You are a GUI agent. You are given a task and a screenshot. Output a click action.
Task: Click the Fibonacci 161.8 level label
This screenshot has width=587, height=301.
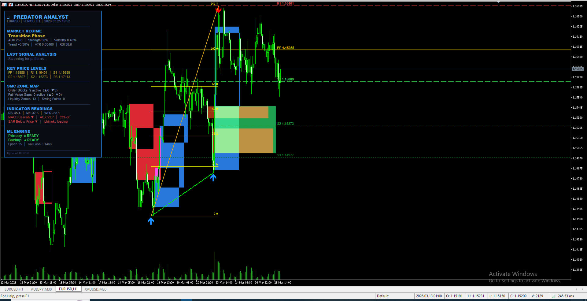[214, 4]
